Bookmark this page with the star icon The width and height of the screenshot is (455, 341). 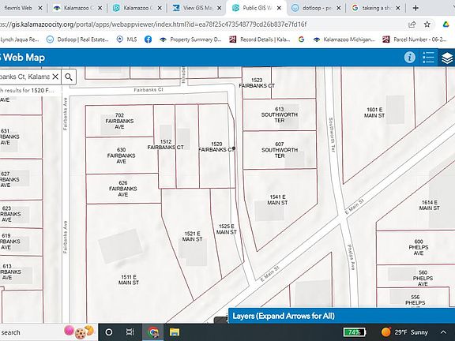coord(427,24)
